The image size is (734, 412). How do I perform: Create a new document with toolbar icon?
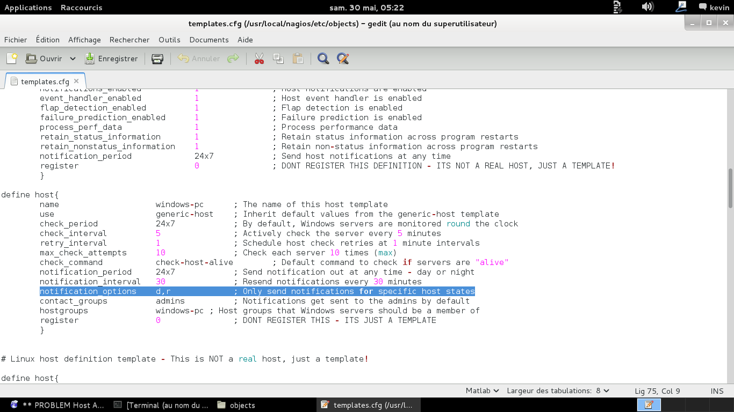[x=12, y=58]
